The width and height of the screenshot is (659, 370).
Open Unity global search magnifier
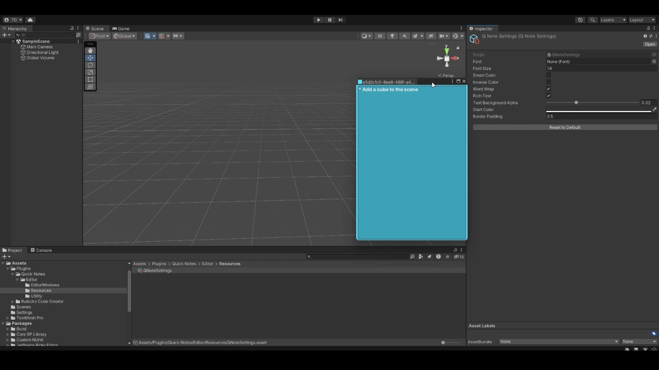593,20
